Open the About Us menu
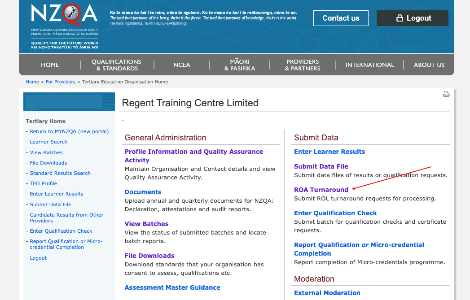 tap(429, 65)
